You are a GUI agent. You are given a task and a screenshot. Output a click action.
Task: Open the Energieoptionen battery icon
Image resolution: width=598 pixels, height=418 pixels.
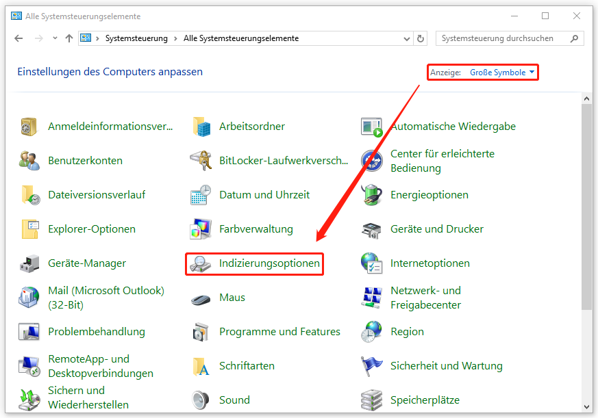371,195
